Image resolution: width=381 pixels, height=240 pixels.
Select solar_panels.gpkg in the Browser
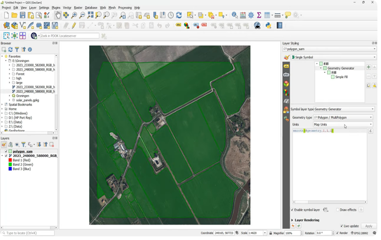27,100
